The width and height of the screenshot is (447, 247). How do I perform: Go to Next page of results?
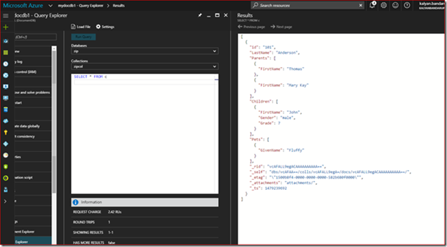click(281, 27)
